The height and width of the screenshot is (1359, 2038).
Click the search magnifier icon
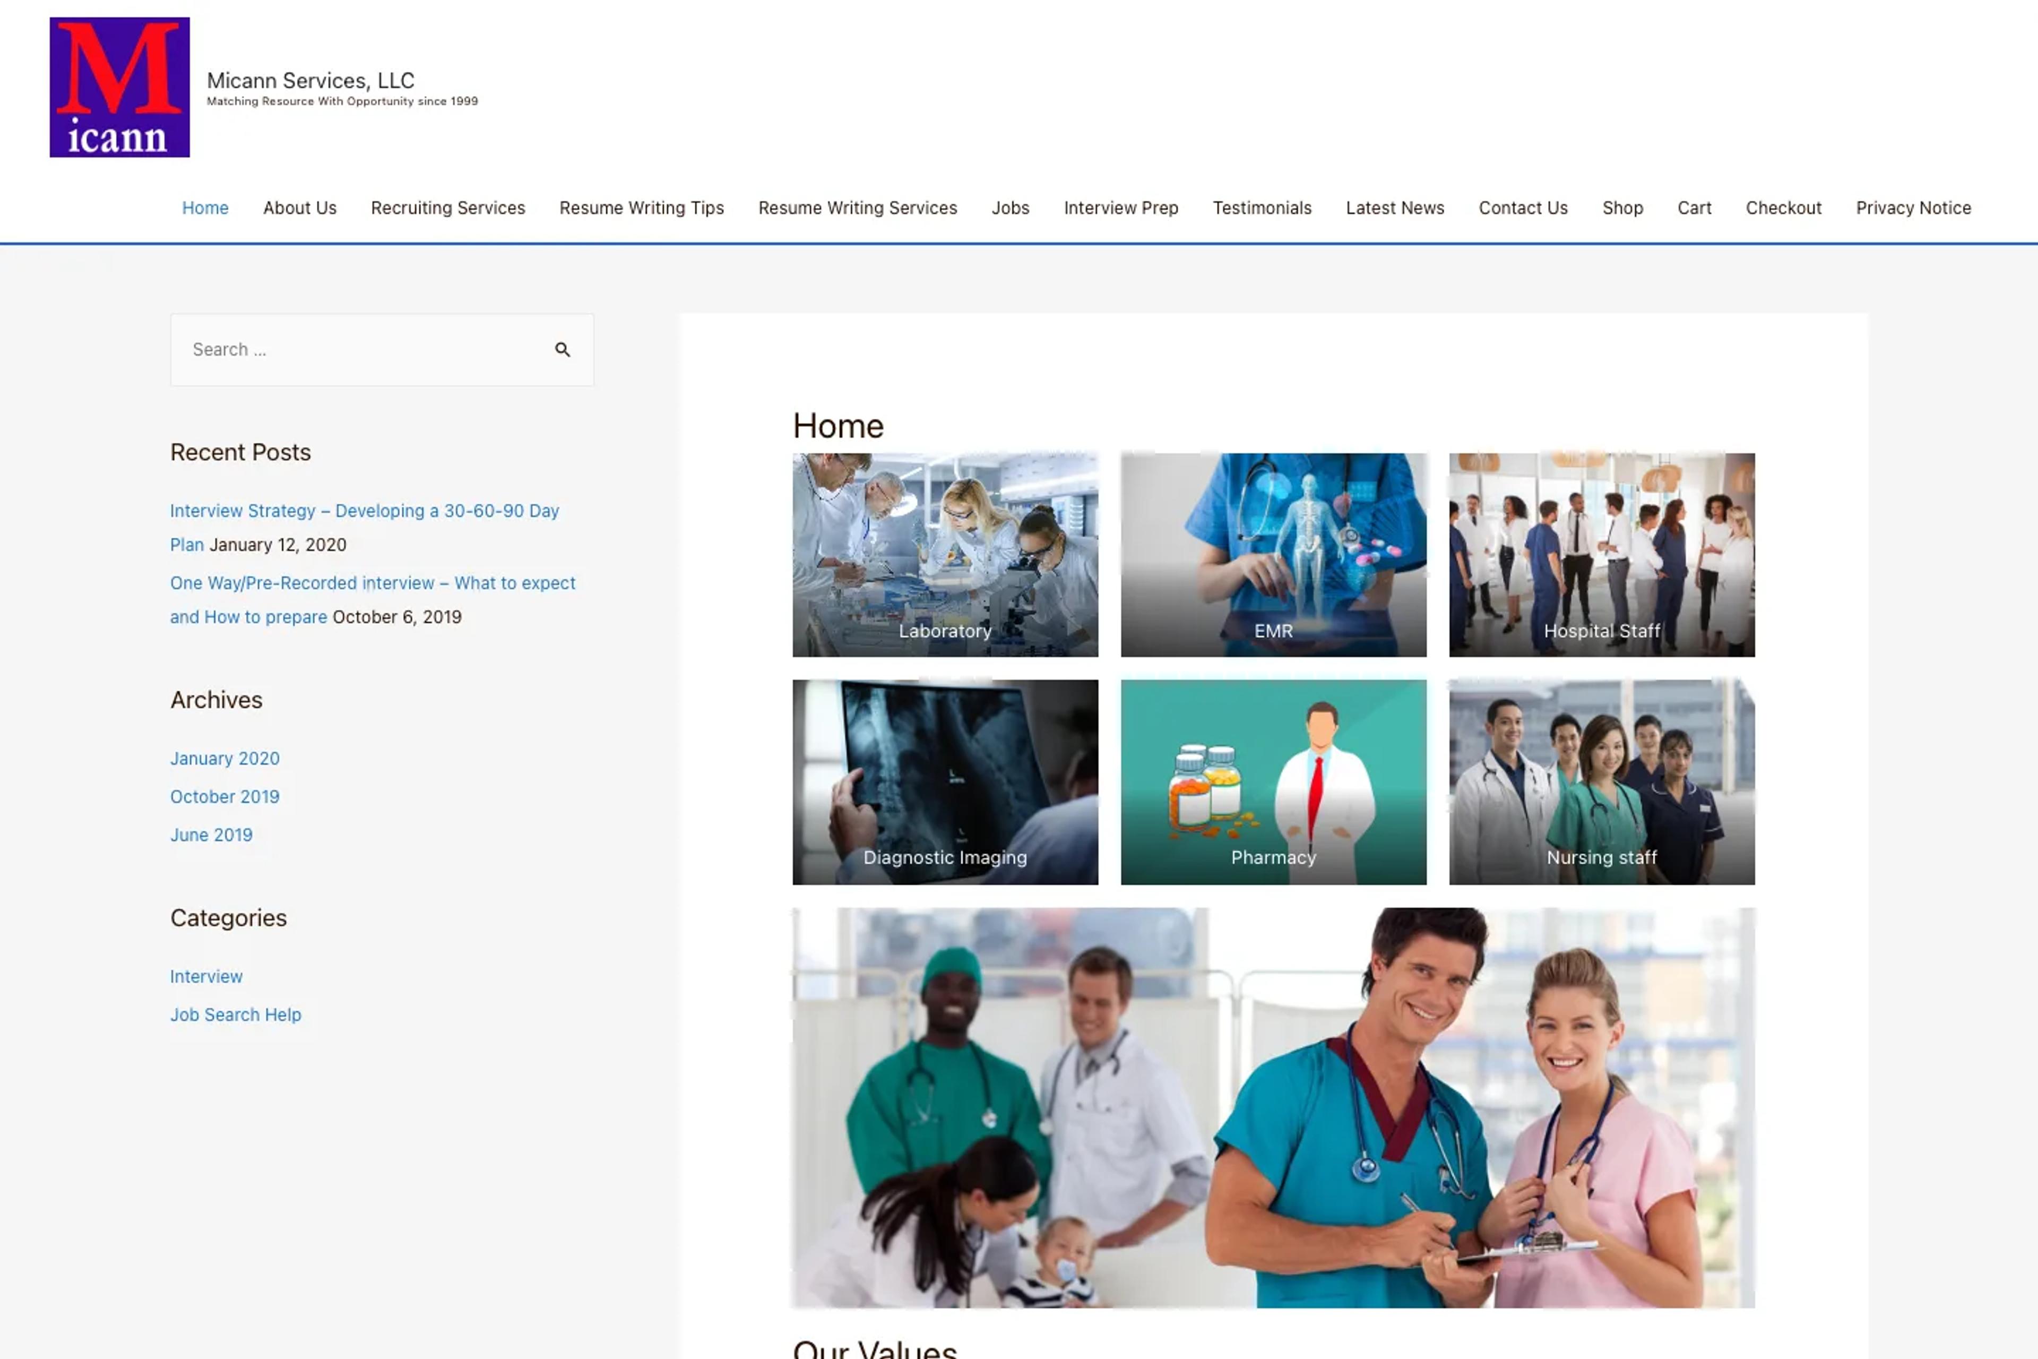(563, 349)
